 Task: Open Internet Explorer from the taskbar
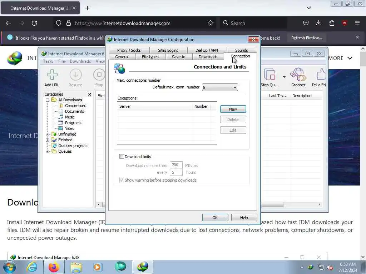tap(32, 267)
